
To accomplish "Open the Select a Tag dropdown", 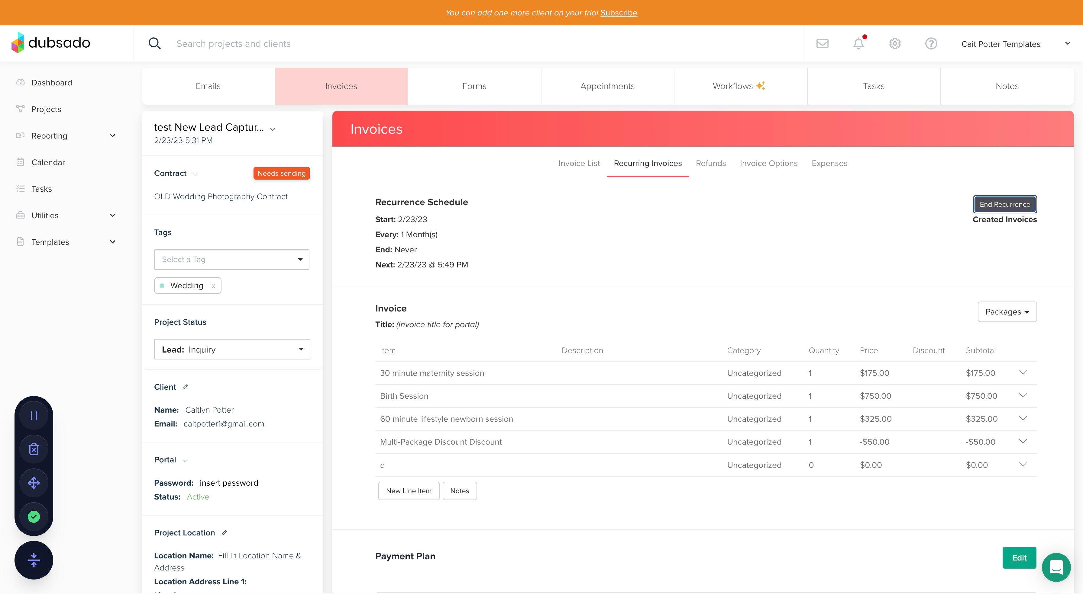I will click(x=231, y=259).
